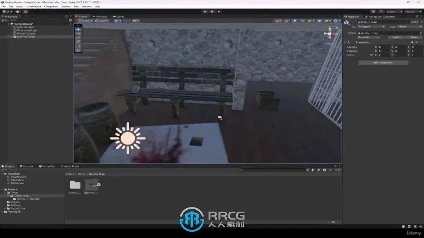The width and height of the screenshot is (424, 238).
Task: Open Transform component help icon
Action: click(x=412, y=42)
